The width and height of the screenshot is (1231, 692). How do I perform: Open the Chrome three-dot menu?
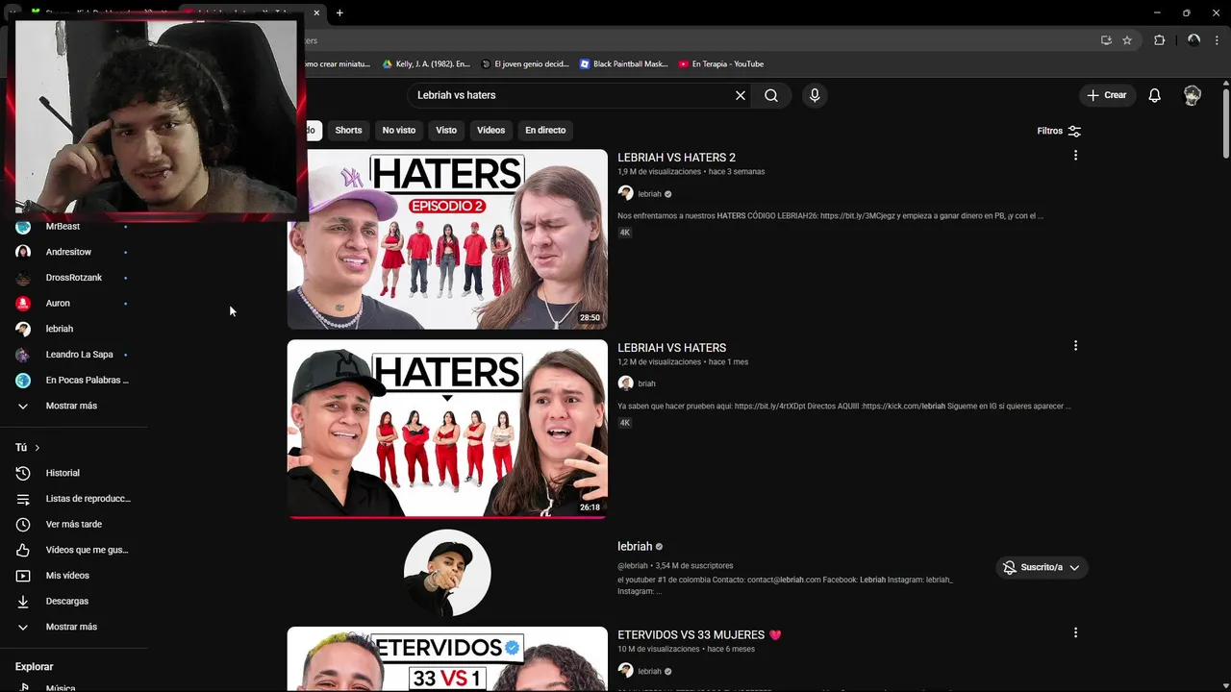tap(1217, 40)
